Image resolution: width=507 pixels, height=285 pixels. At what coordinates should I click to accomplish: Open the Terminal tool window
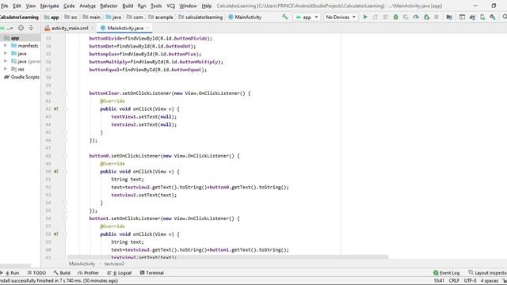tap(152, 272)
